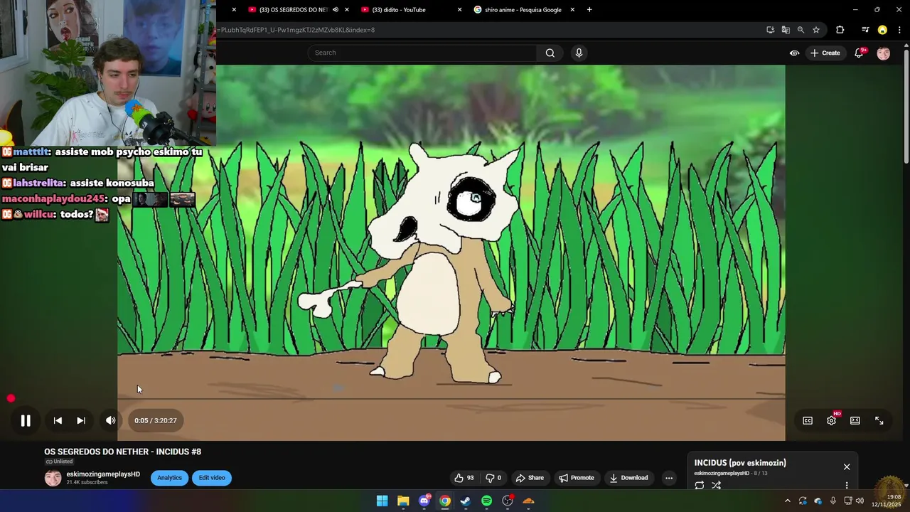Open the Chrome profile avatar
The height and width of the screenshot is (512, 910).
pyautogui.click(x=882, y=30)
